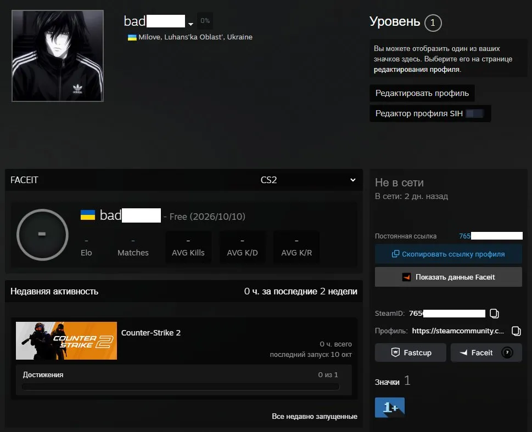Open the profile avatar image
This screenshot has height=432, width=532.
click(58, 56)
